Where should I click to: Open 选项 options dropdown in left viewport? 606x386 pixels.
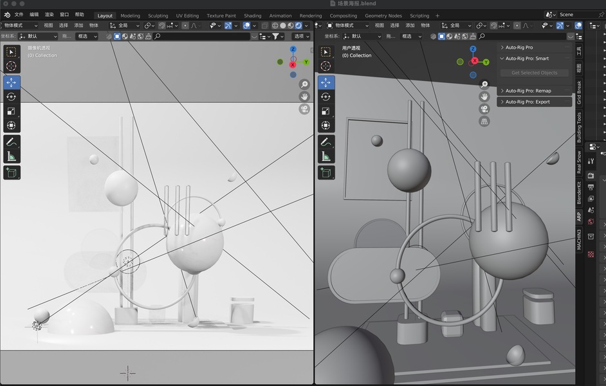coord(302,36)
